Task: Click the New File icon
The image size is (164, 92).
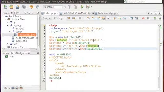Action: pyautogui.click(x=5, y=7)
